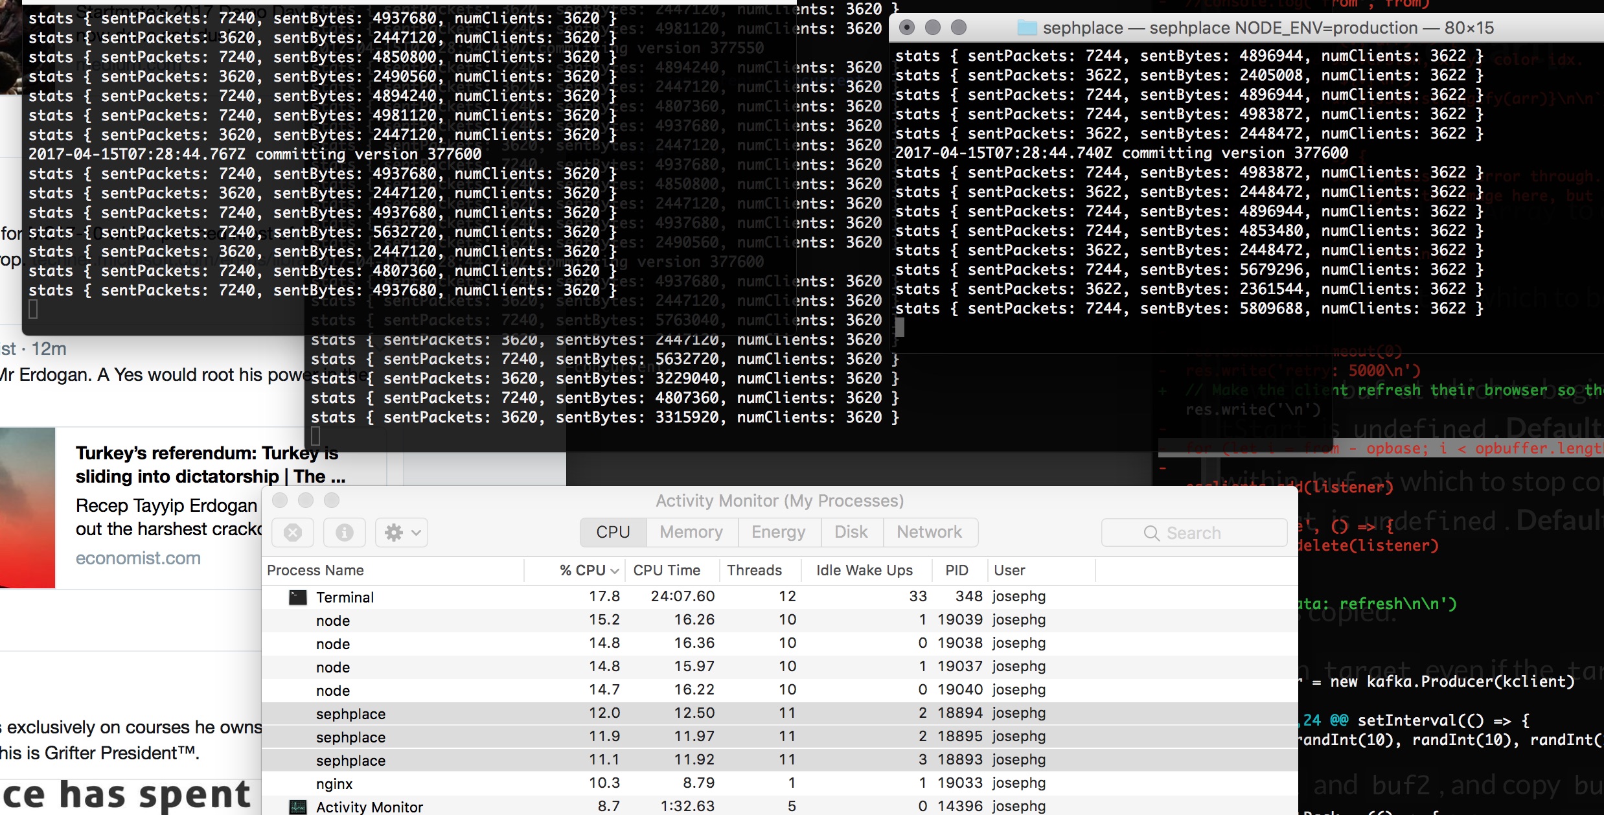The height and width of the screenshot is (815, 1604).
Task: Select the node process with PID 19039
Action: [x=780, y=620]
